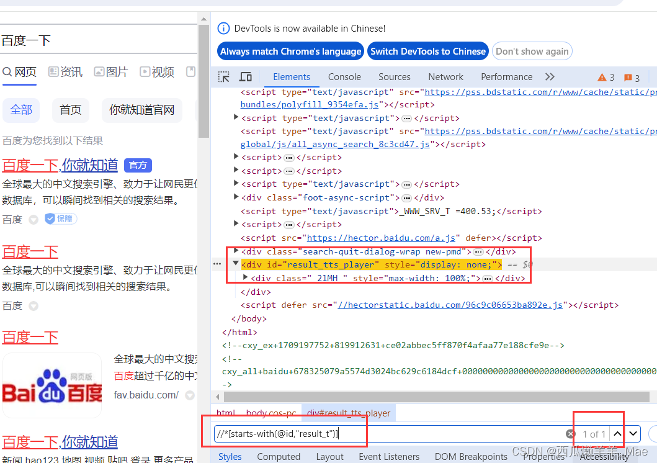Open the Event Listeners pane tab
This screenshot has width=657, height=463.
[389, 457]
